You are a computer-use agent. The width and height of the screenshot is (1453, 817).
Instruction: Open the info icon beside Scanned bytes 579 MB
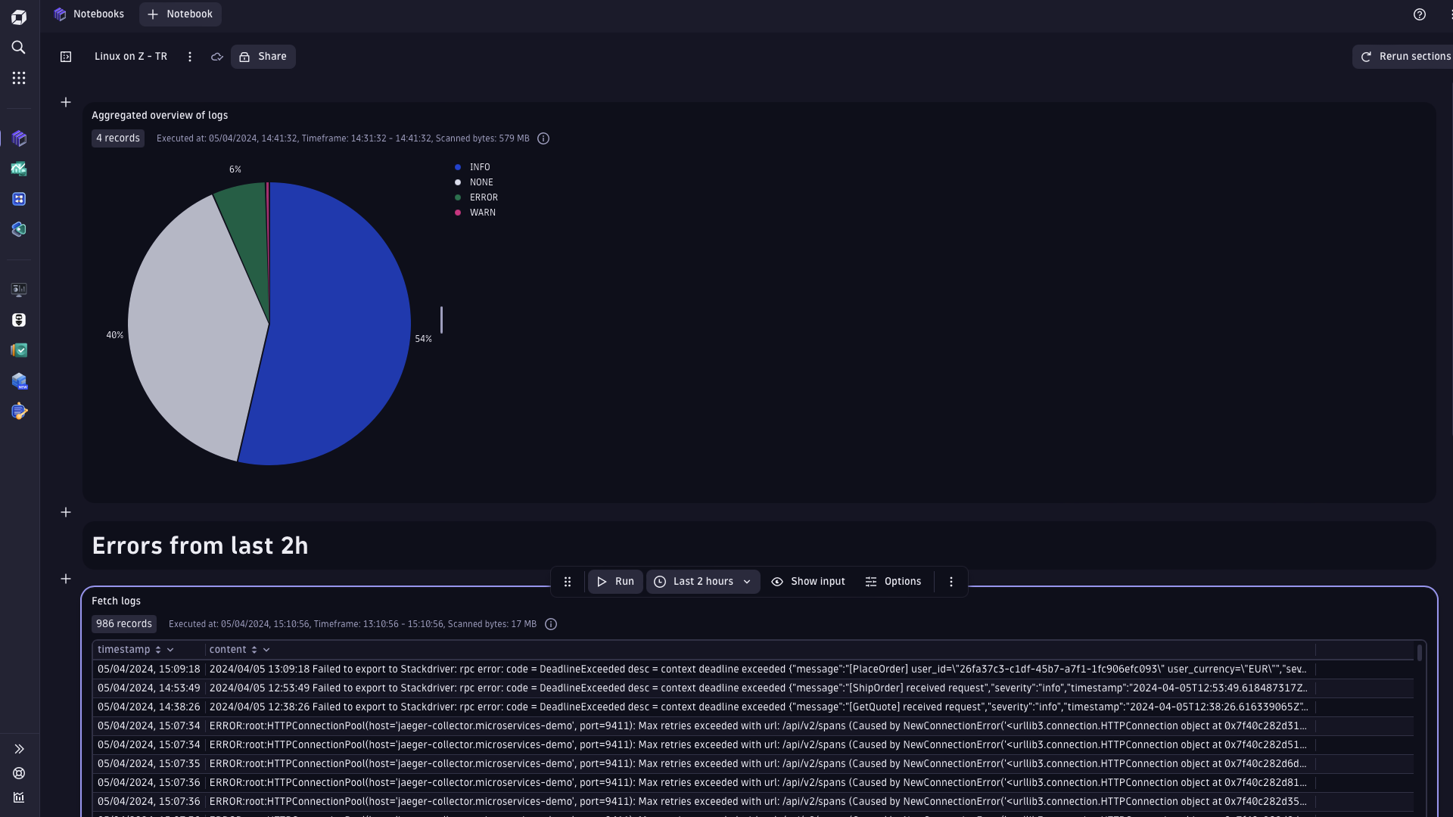[x=543, y=138]
